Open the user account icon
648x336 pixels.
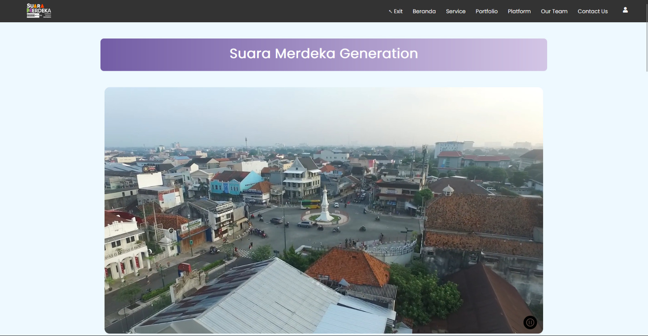(625, 10)
